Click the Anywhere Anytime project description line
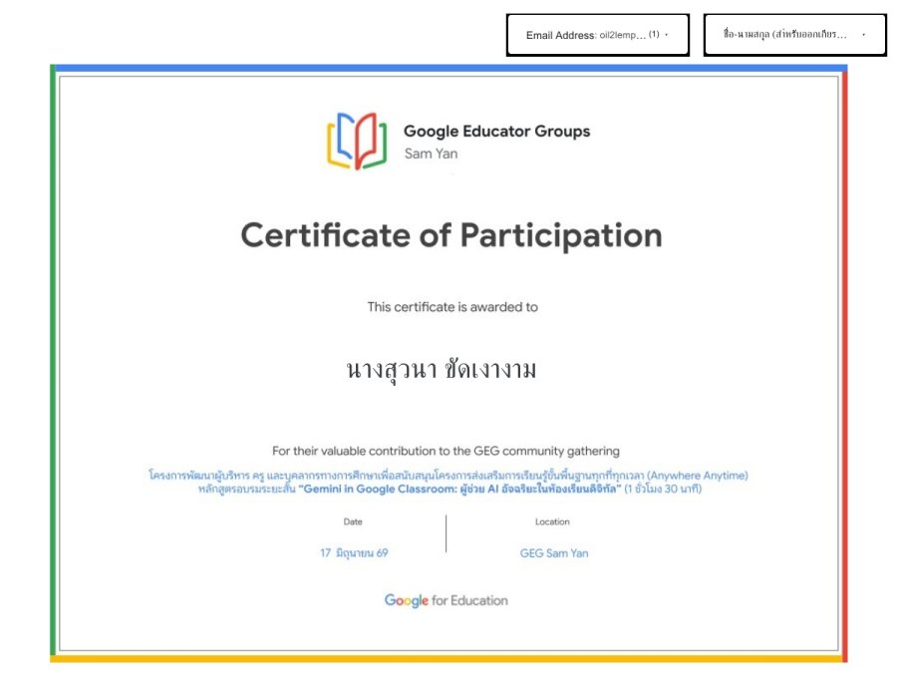897x673 pixels. coord(448,475)
